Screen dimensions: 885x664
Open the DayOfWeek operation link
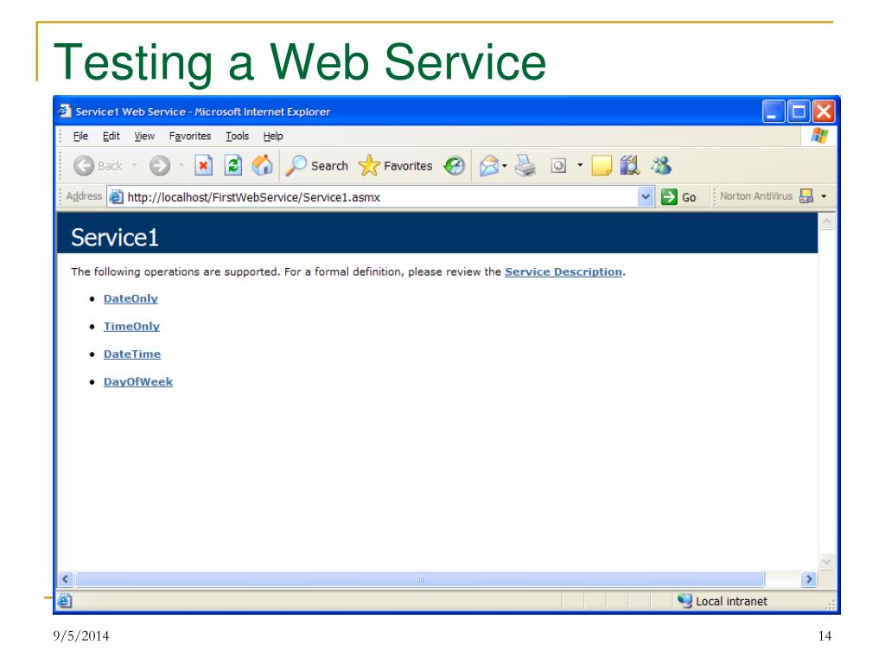(x=138, y=381)
